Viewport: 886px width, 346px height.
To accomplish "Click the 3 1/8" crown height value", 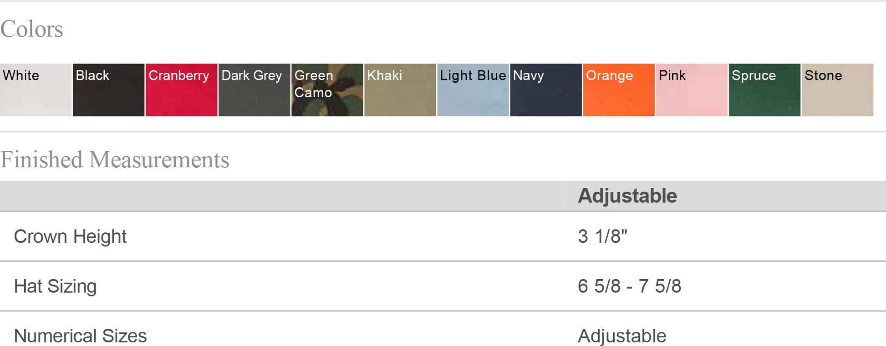I will (602, 236).
